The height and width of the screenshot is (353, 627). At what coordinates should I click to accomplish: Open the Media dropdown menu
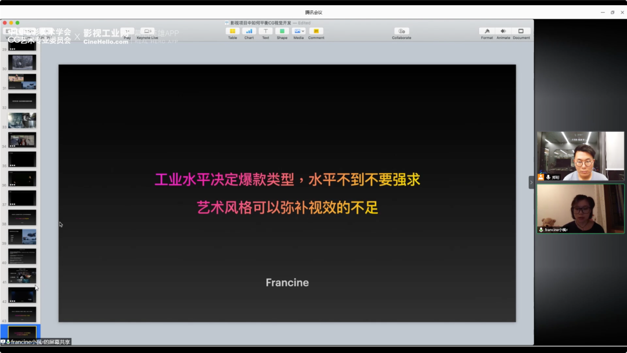coord(299,31)
